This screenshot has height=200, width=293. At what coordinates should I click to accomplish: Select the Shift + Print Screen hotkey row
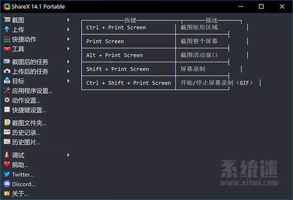[155, 69]
